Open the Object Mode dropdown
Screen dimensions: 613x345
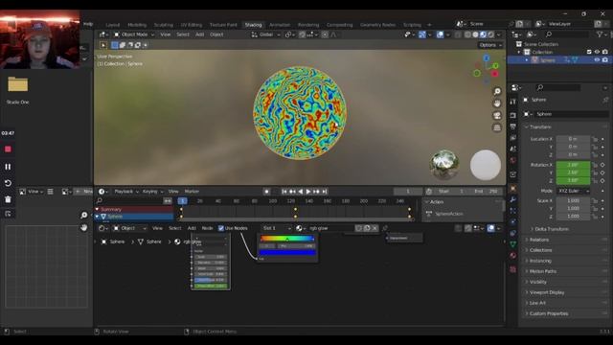tap(134, 34)
